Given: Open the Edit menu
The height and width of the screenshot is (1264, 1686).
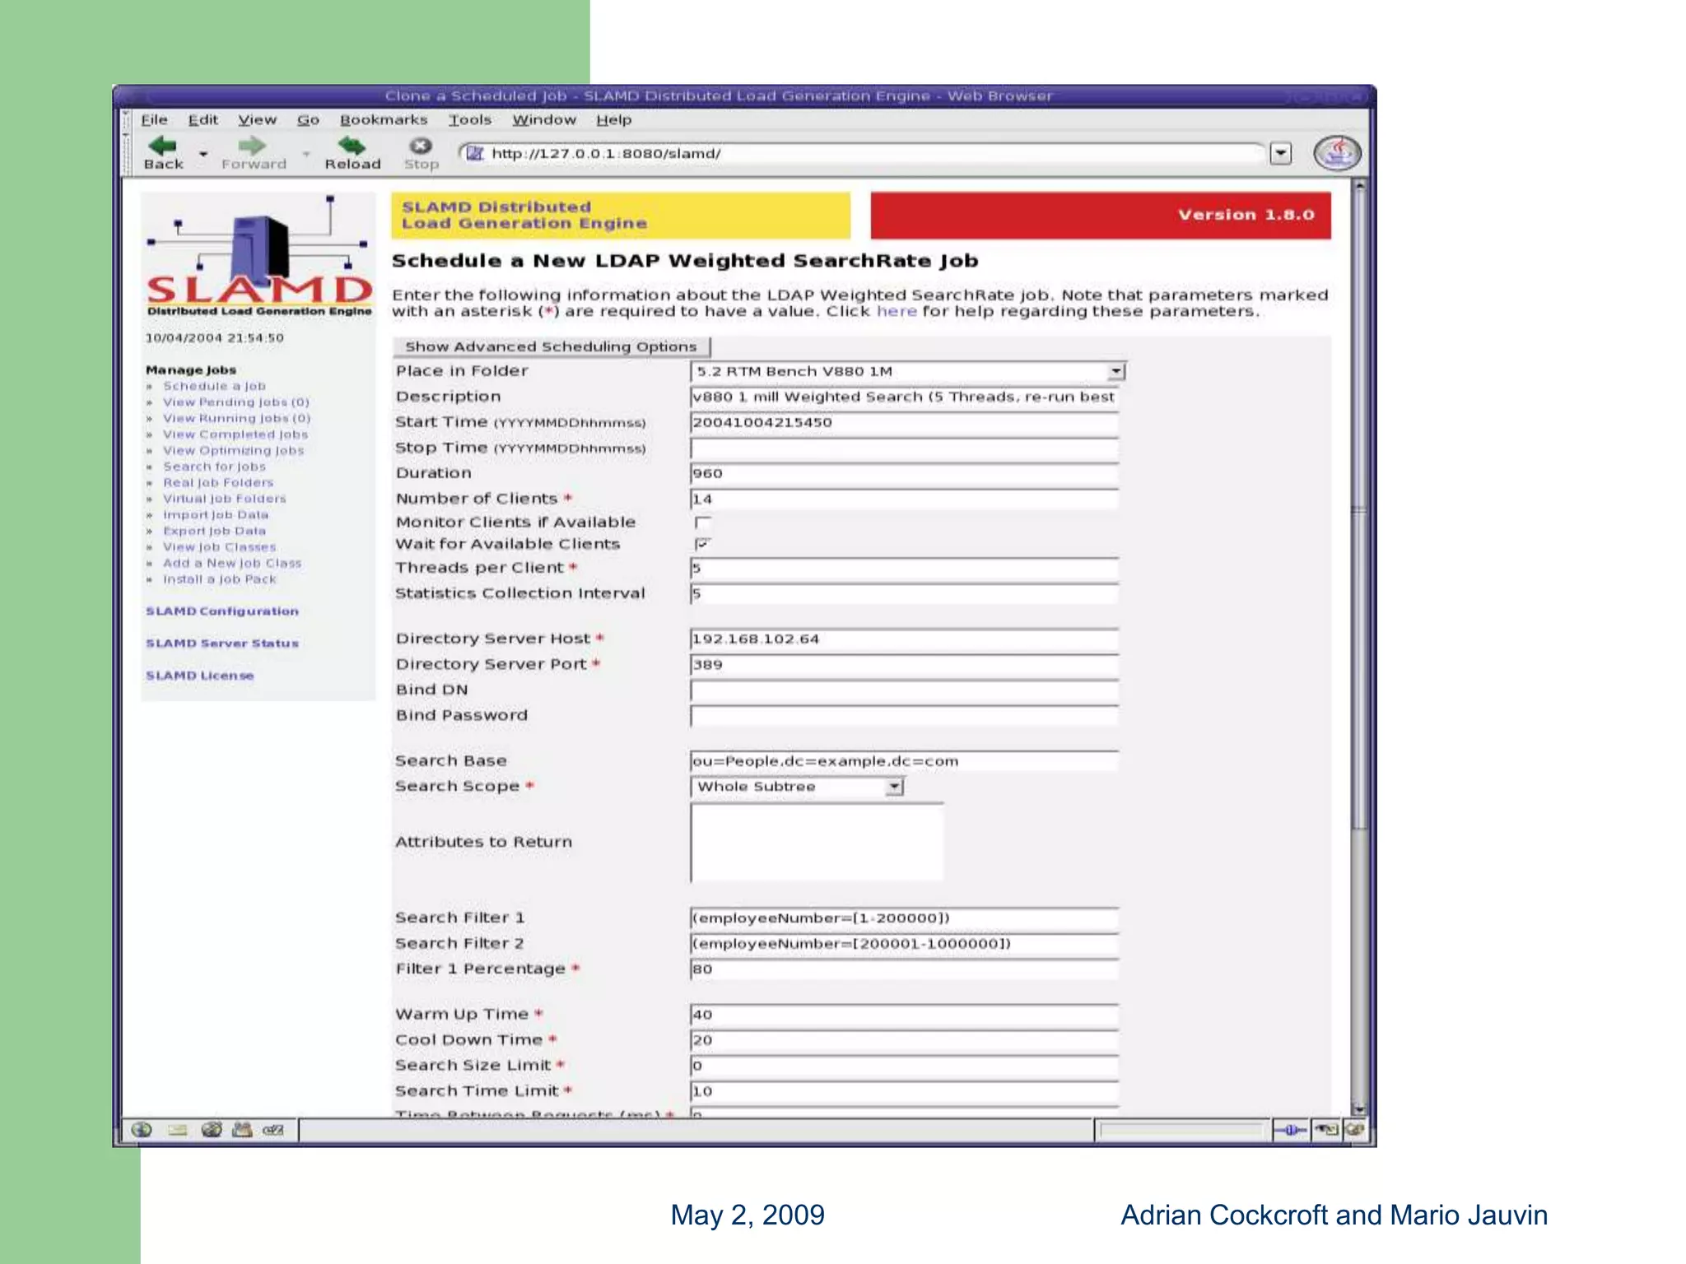Looking at the screenshot, I should click(203, 119).
